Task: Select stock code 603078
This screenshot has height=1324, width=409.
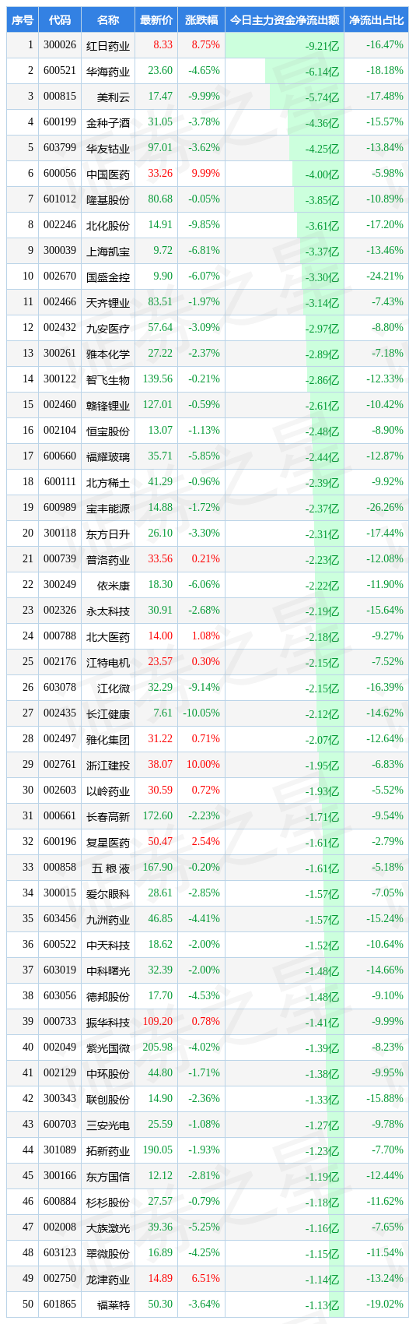Action: [60, 688]
